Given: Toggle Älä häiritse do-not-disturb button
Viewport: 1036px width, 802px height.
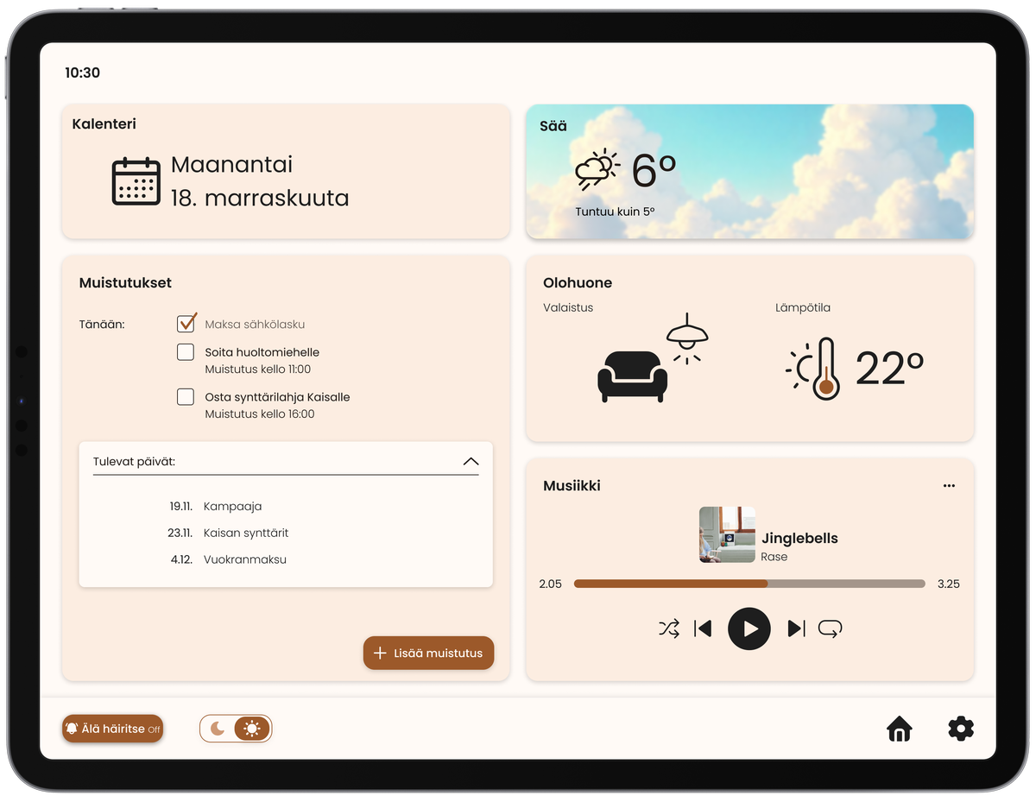Looking at the screenshot, I should point(112,729).
